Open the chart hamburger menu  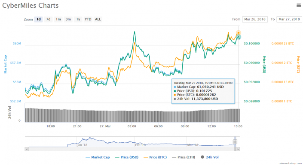299,6
